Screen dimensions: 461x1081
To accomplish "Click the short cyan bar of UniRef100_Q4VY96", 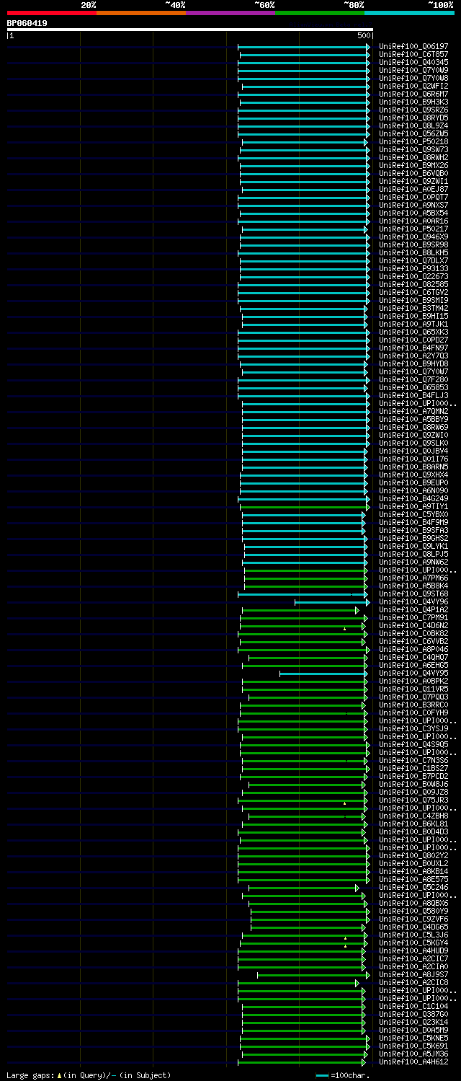I will click(331, 601).
